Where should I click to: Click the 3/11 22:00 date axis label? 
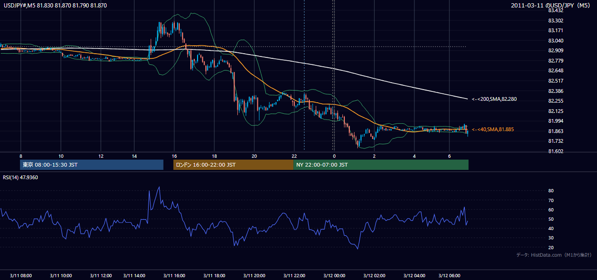coord(294,276)
